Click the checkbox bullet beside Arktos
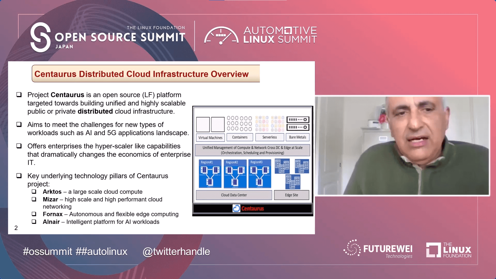The width and height of the screenshot is (496, 279). [x=34, y=191]
